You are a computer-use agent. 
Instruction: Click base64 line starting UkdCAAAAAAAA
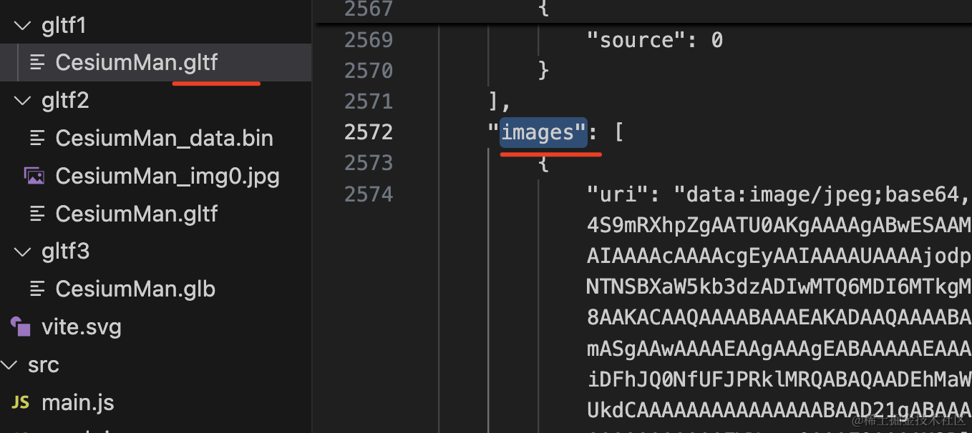pyautogui.click(x=779, y=409)
